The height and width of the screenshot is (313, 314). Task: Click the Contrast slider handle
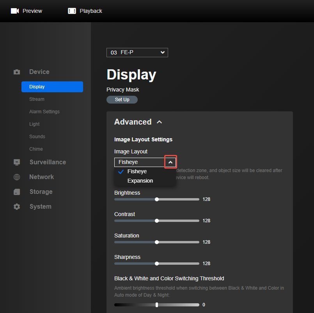(157, 221)
